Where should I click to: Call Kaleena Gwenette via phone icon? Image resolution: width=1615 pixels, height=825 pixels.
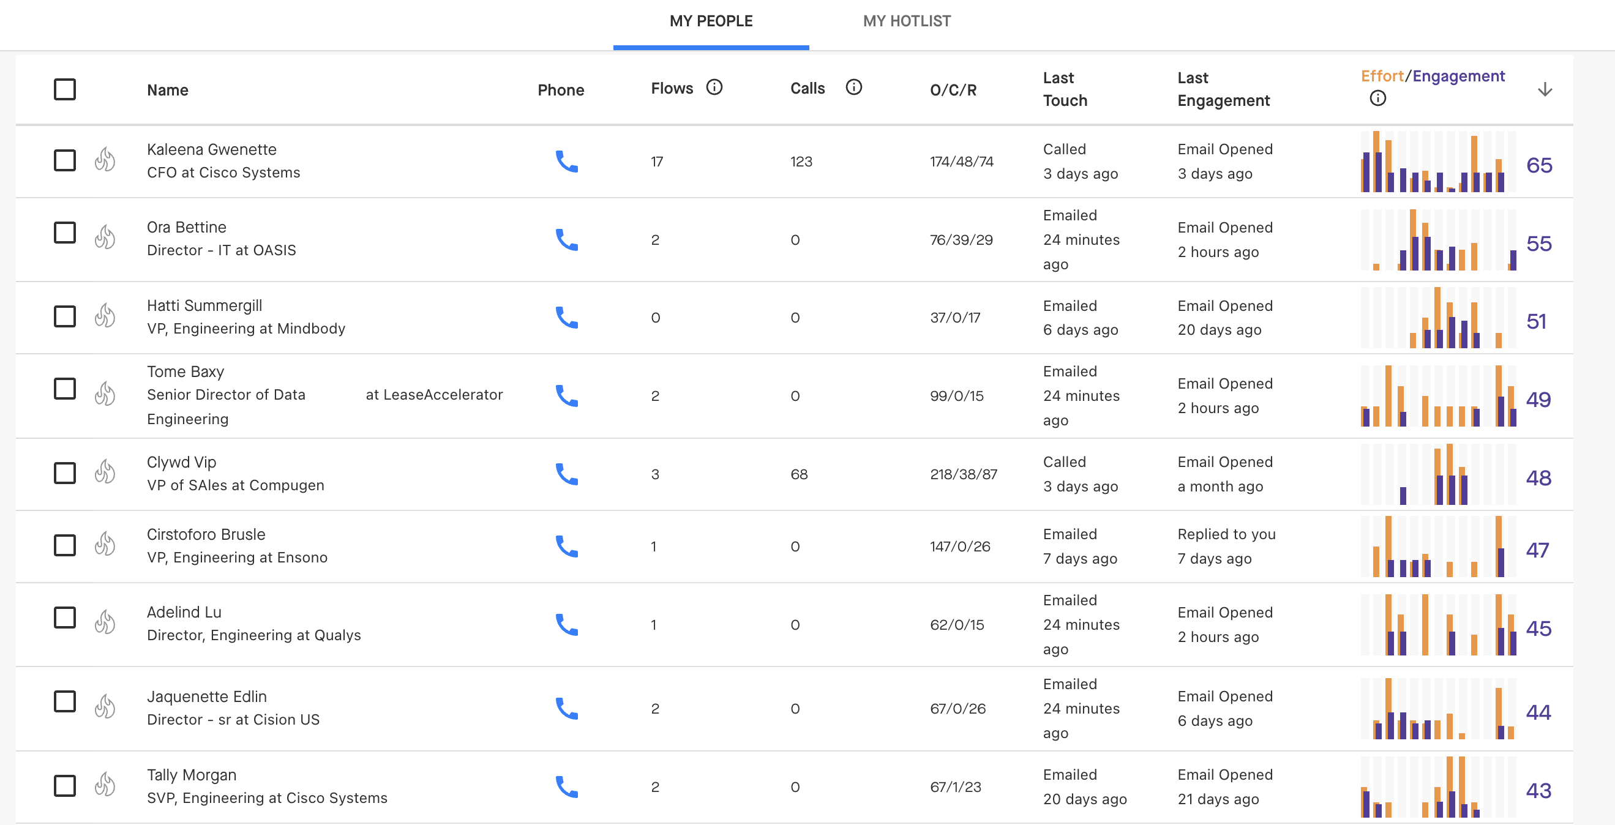567,161
